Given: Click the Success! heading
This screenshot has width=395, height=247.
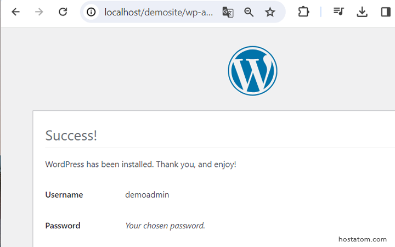Looking at the screenshot, I should tap(71, 136).
